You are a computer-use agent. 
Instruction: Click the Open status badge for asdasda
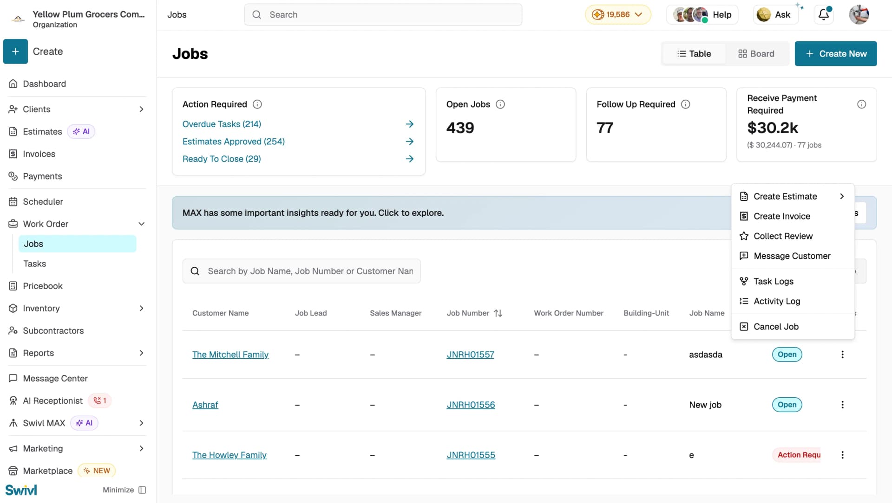pos(787,355)
